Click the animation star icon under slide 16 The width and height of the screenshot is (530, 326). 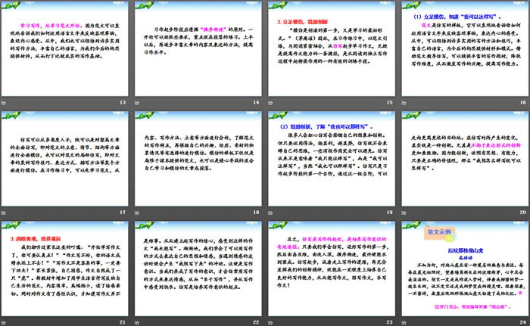[405, 102]
